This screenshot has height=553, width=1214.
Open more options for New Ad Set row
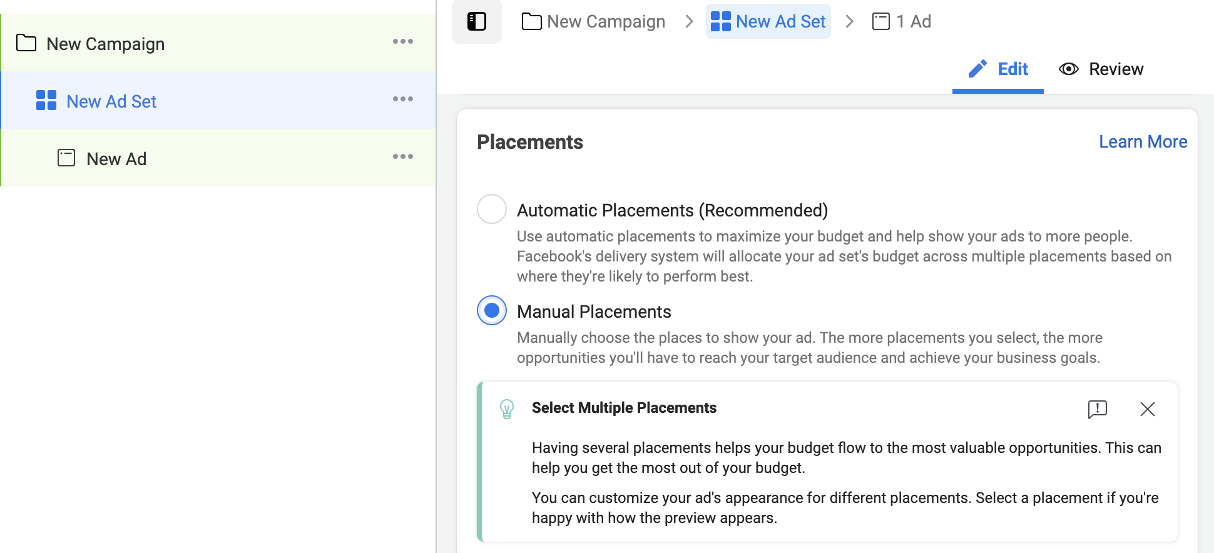click(x=403, y=99)
